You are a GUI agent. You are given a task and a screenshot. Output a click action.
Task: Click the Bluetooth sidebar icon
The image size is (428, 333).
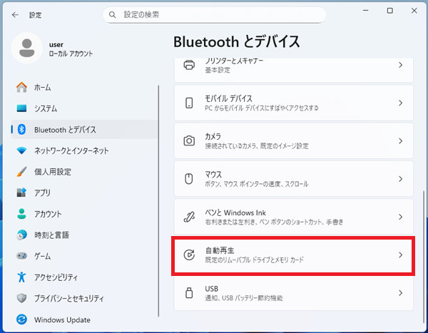point(21,129)
